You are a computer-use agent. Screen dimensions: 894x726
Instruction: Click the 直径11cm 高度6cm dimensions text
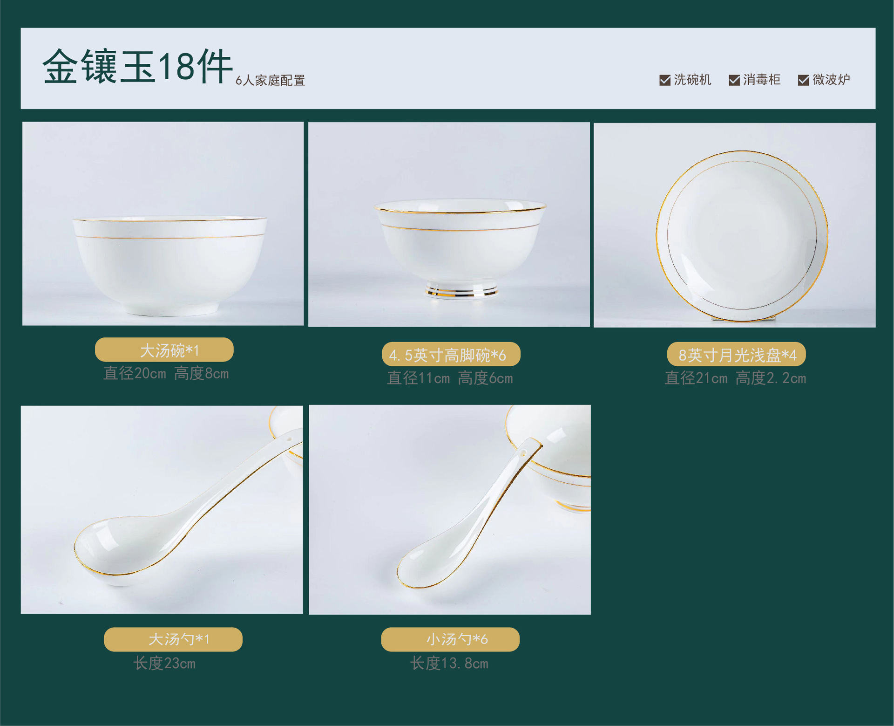450,378
